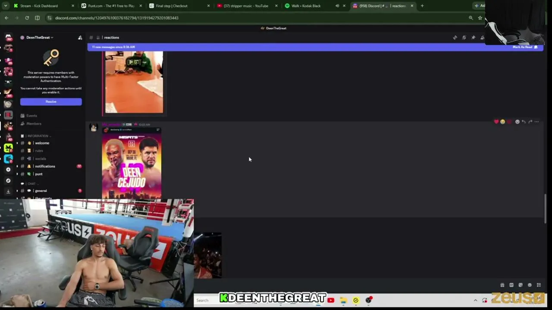Select the Discord reactions browser tab
This screenshot has width=552, height=310.
(x=383, y=6)
